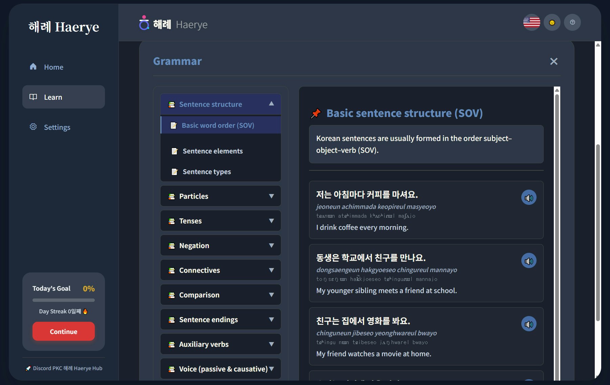
Task: Play pronunciation of the school sentence
Action: 529,261
